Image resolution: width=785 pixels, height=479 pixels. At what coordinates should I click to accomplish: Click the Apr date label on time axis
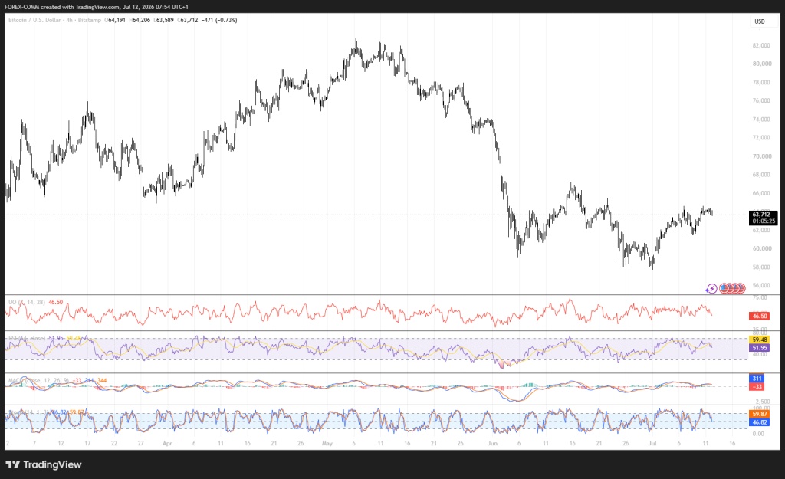[167, 444]
